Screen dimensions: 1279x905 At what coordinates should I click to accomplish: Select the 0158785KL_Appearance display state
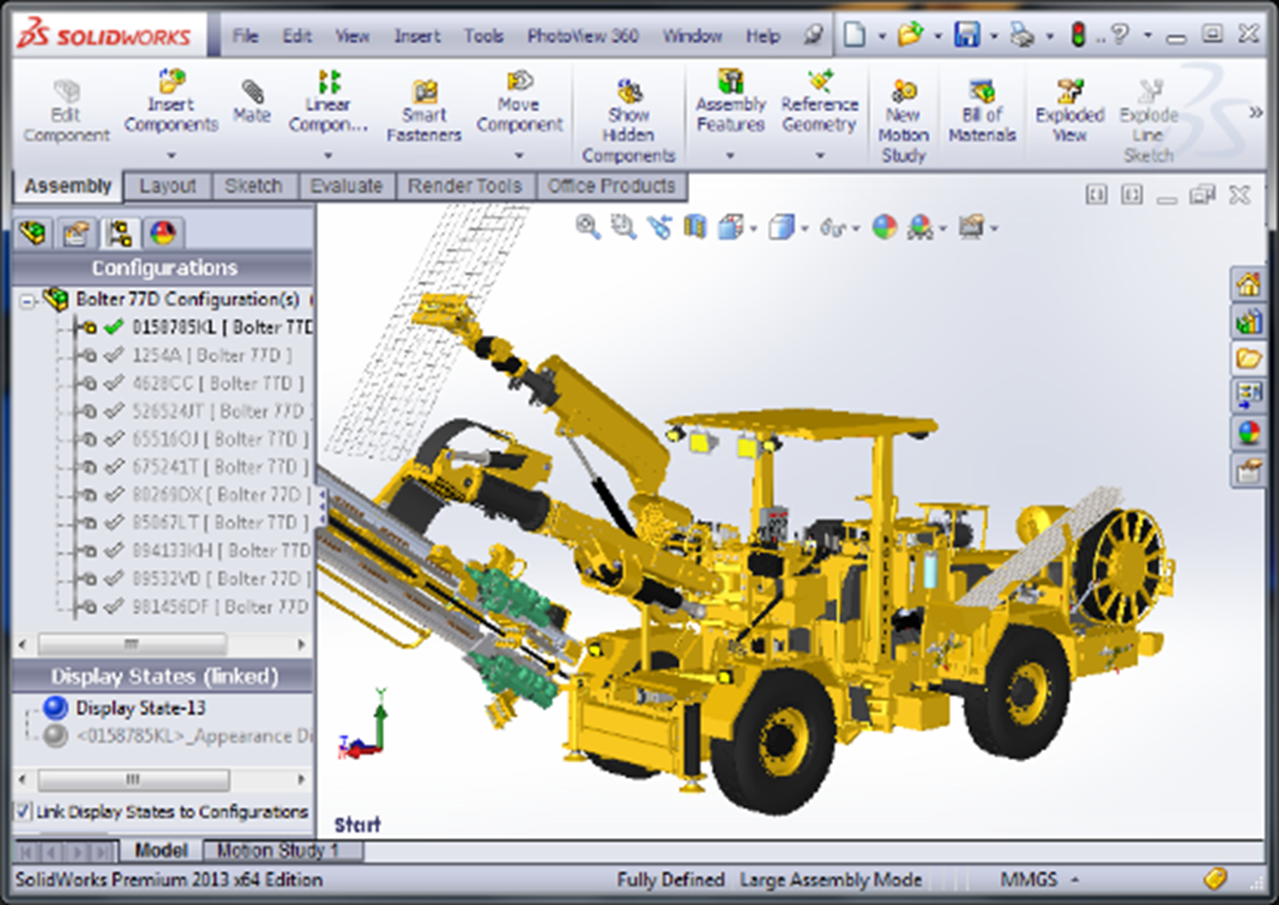coord(194,736)
